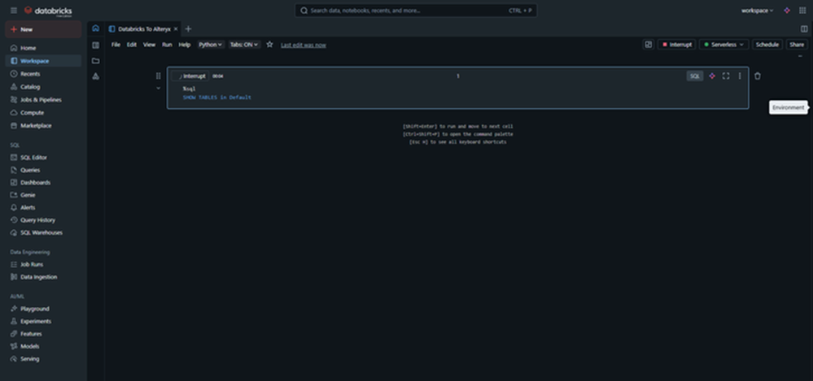Image resolution: width=813 pixels, height=381 pixels.
Task: Open Query History in sidebar
Action: 44,220
